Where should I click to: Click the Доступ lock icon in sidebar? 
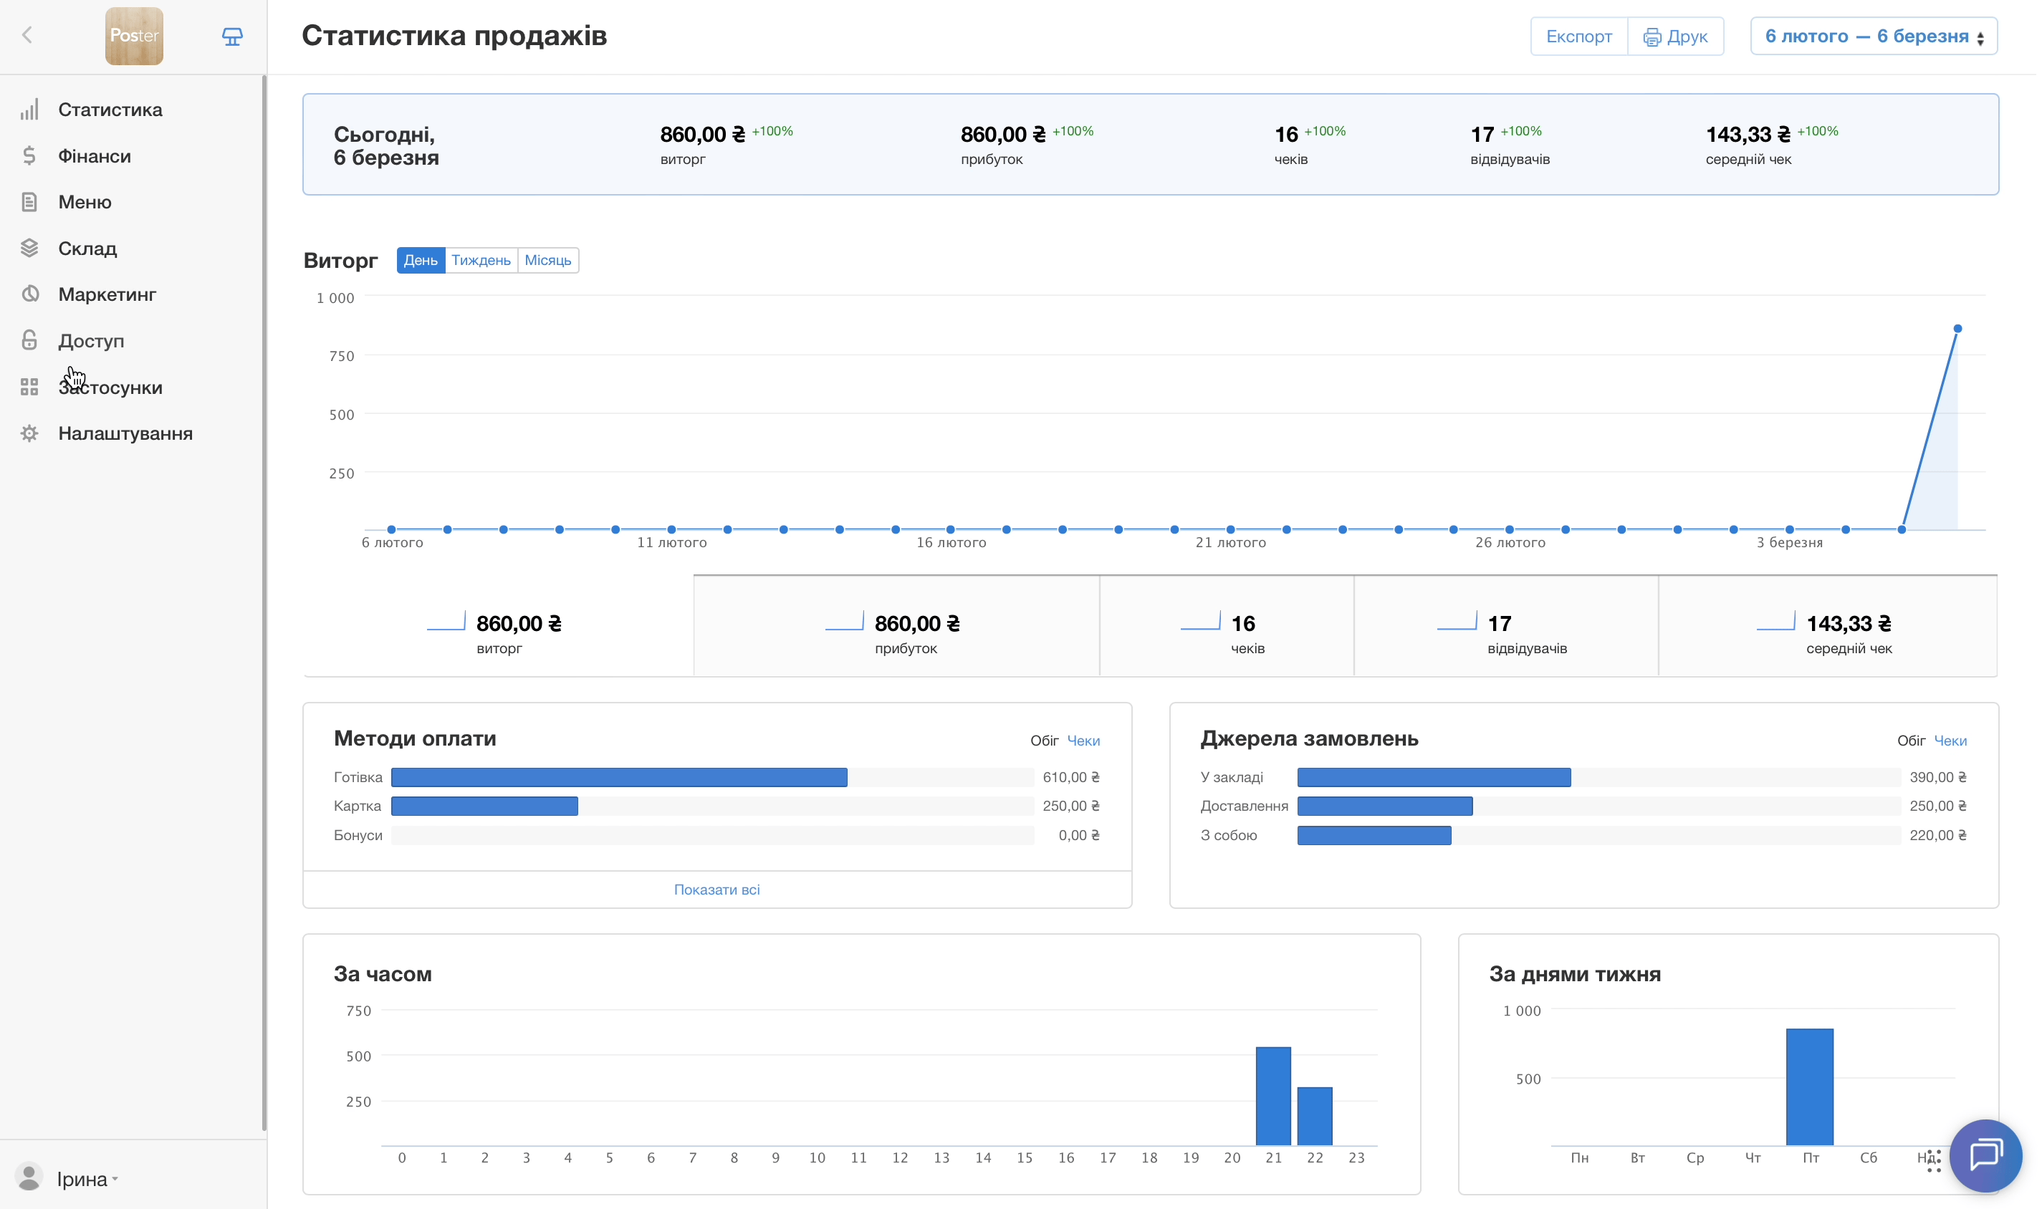click(x=29, y=340)
